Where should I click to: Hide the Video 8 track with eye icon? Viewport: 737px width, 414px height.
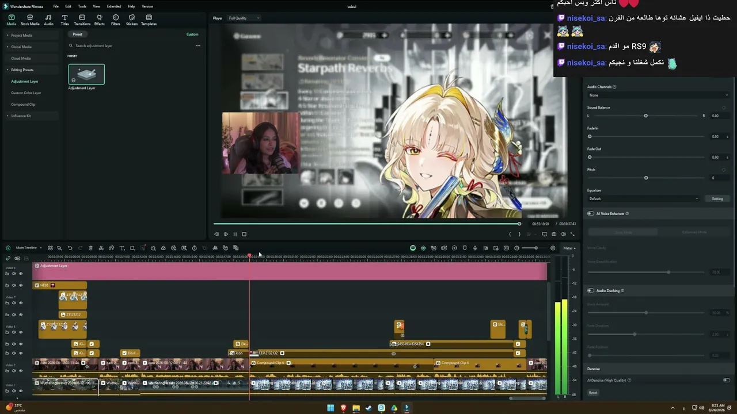pyautogui.click(x=21, y=273)
